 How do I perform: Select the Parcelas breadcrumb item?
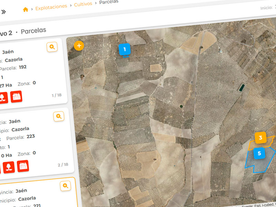pyautogui.click(x=108, y=2)
